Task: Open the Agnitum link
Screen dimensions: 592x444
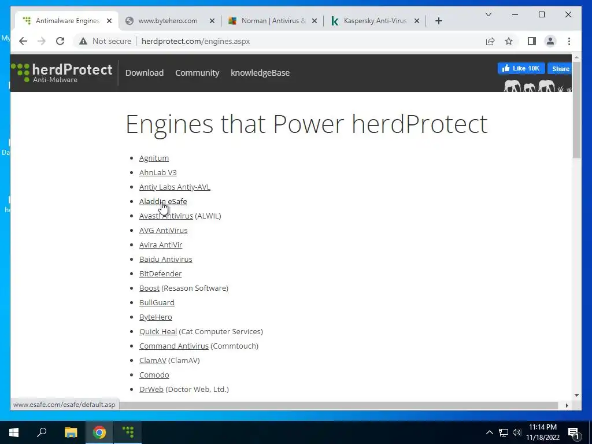Action: coord(154,158)
